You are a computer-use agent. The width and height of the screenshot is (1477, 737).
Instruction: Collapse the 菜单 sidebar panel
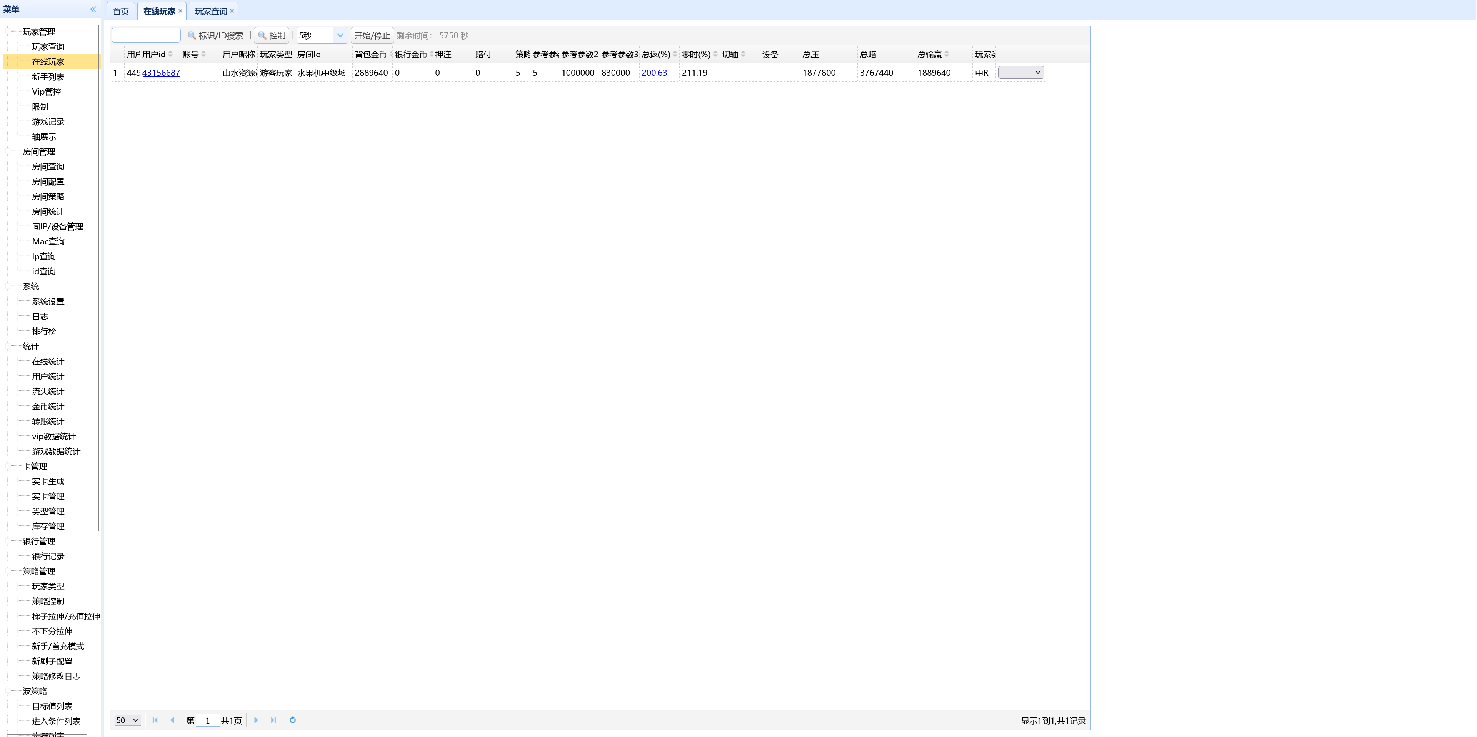(93, 9)
